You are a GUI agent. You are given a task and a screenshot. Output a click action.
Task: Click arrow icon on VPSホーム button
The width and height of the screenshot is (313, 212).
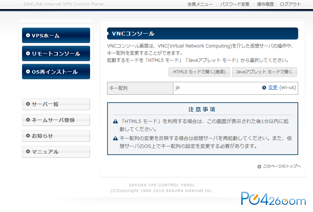[28, 35]
